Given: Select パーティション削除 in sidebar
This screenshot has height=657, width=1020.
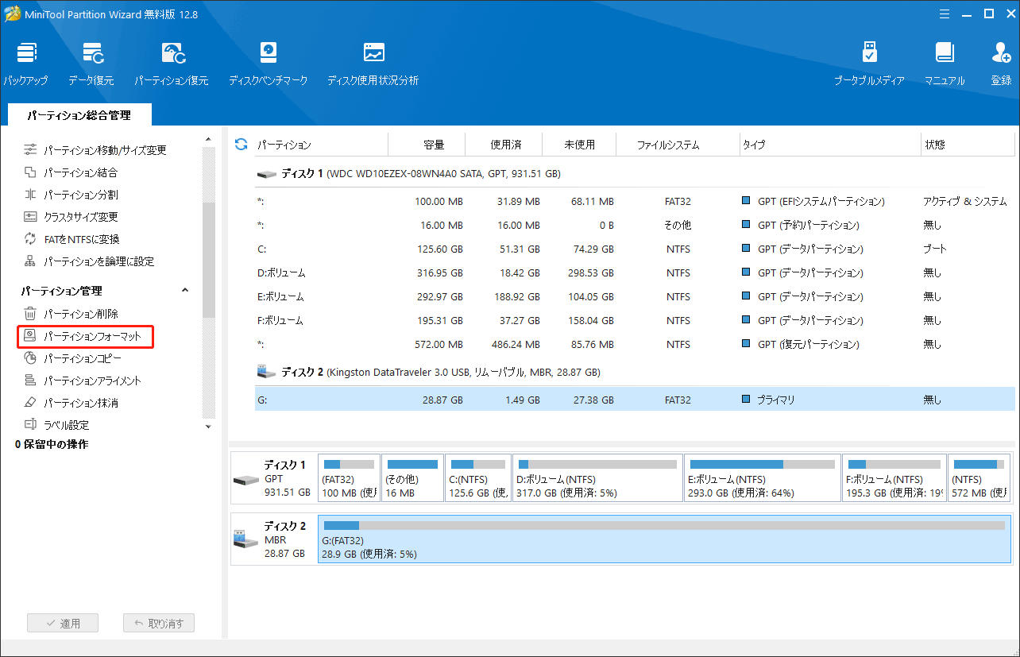Looking at the screenshot, I should point(71,314).
